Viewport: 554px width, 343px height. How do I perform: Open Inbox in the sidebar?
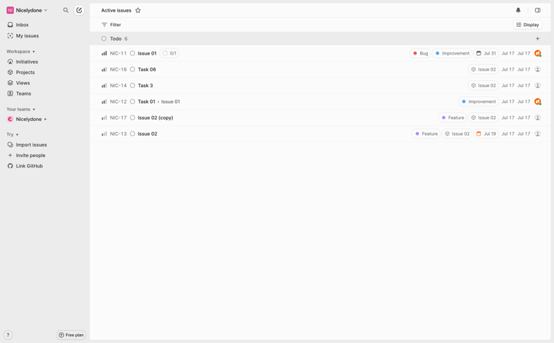(x=22, y=25)
